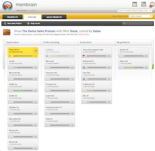Image resolution: width=155 pixels, height=151 pixels.
Task: Click the Exploration stage header
Action: tap(12, 42)
